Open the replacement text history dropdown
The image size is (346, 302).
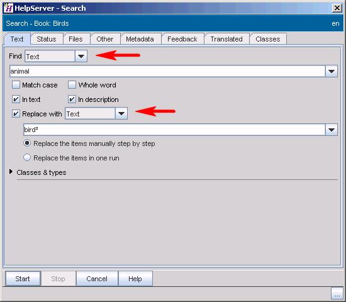click(331, 130)
